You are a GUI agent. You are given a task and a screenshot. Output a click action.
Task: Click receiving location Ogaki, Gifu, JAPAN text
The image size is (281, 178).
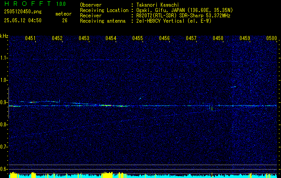click(x=185, y=10)
